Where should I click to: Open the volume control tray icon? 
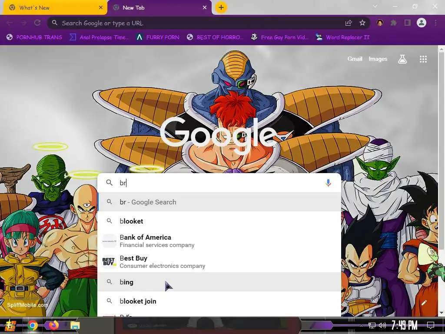pyautogui.click(x=382, y=325)
